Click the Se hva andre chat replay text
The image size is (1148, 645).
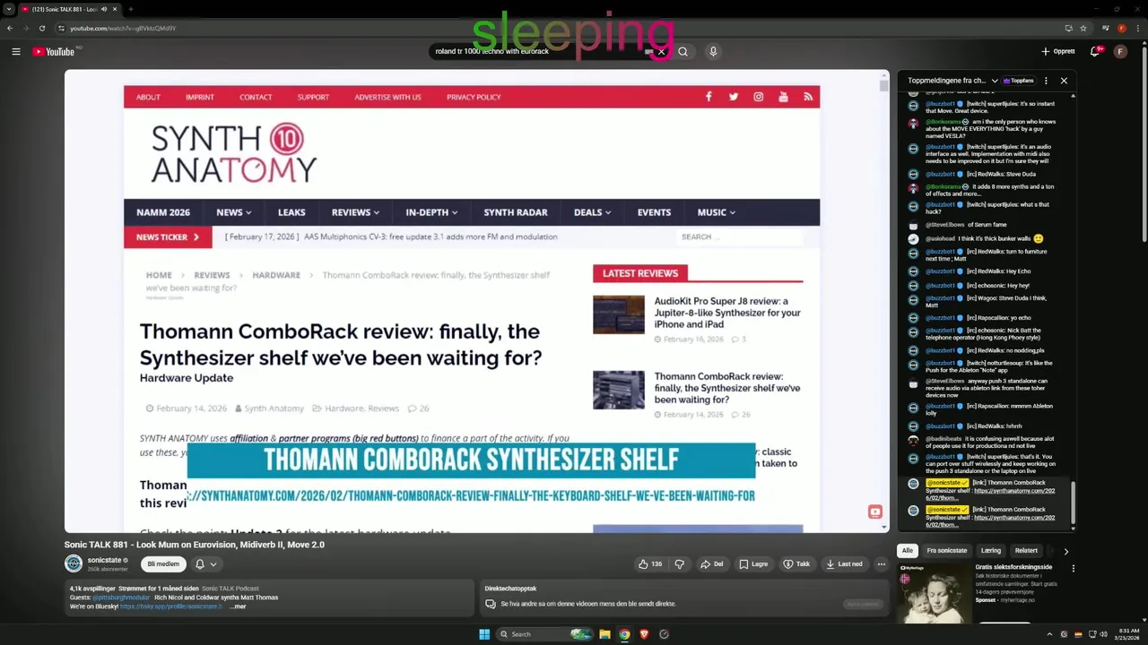pyautogui.click(x=588, y=604)
